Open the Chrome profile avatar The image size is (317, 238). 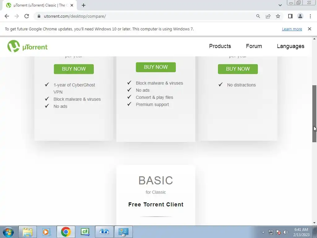tap(300, 16)
